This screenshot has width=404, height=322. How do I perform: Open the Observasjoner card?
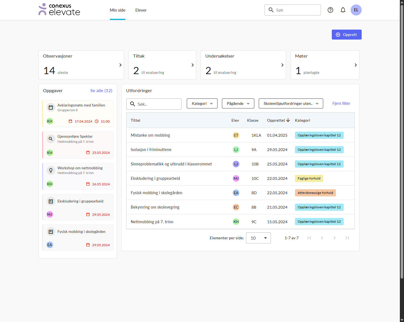81,65
